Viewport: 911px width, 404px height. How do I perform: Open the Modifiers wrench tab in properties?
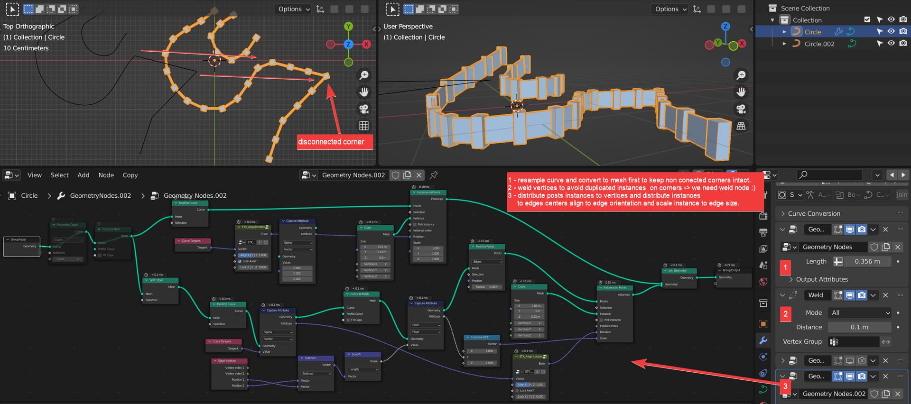(763, 340)
